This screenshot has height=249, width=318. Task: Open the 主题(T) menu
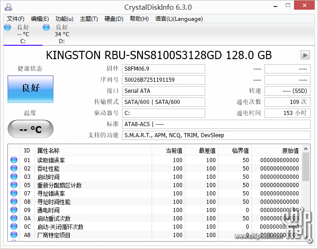89,19
